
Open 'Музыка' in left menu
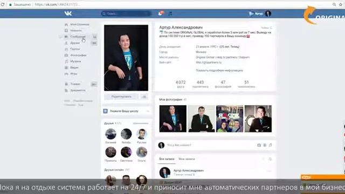point(75,61)
